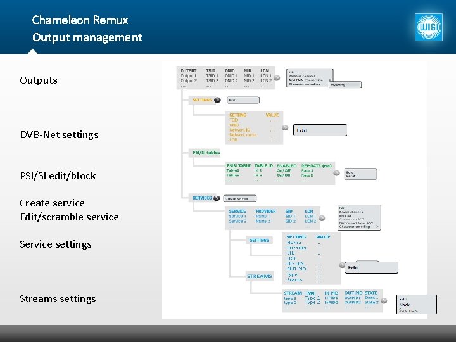Select Connect to SCS in the services menu
This screenshot has height=342, width=456.
point(351,219)
